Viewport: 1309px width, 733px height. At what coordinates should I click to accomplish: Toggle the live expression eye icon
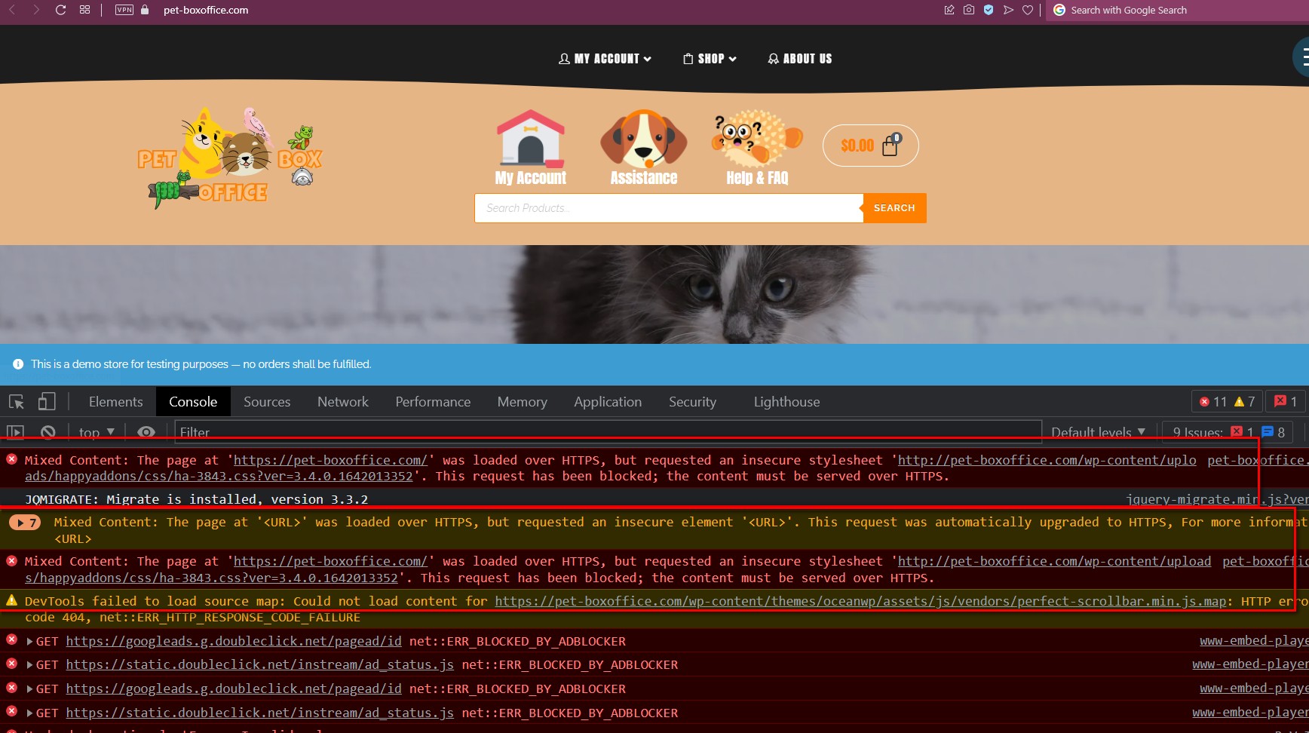point(146,432)
